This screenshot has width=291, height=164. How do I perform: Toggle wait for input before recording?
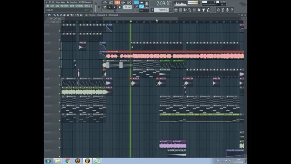pos(111,2)
